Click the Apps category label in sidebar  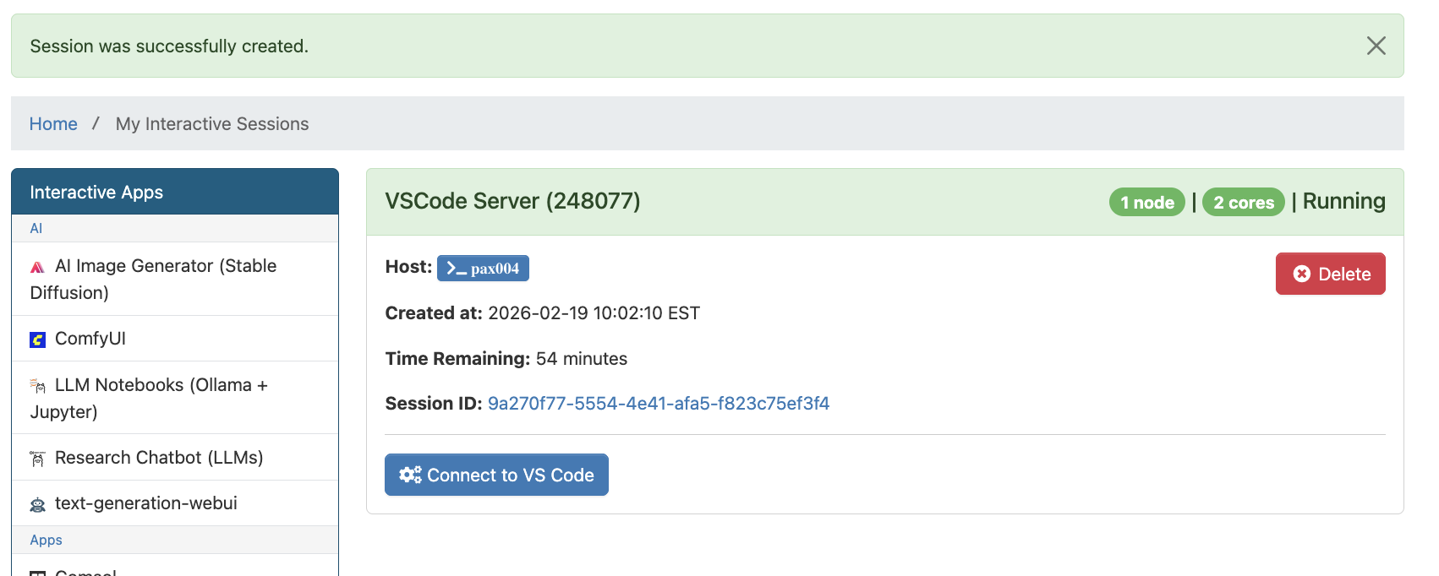(x=47, y=540)
